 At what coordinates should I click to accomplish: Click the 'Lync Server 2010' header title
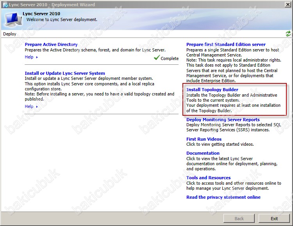coord(41,14)
